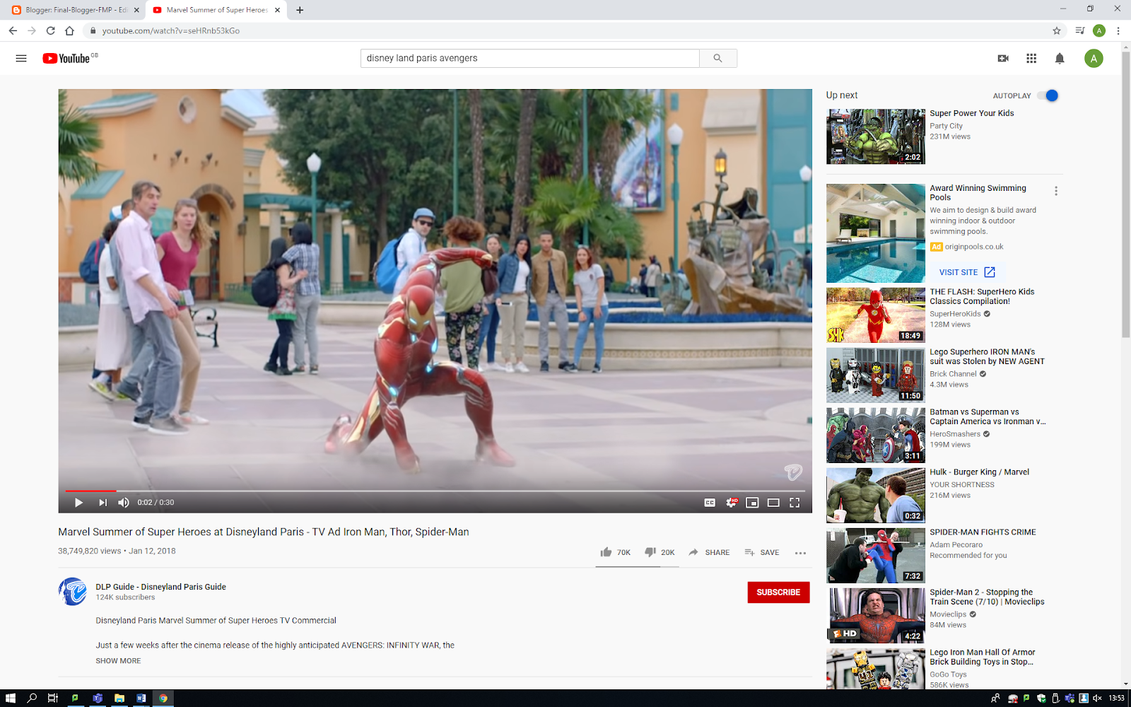Reload the page
1131x707 pixels.
[x=50, y=30]
